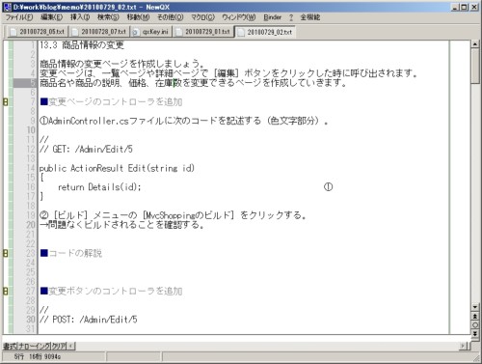Image resolution: width=482 pixels, height=364 pixels.
Task: Click the file icon on 20100728_05.txt tab
Action: (13, 32)
